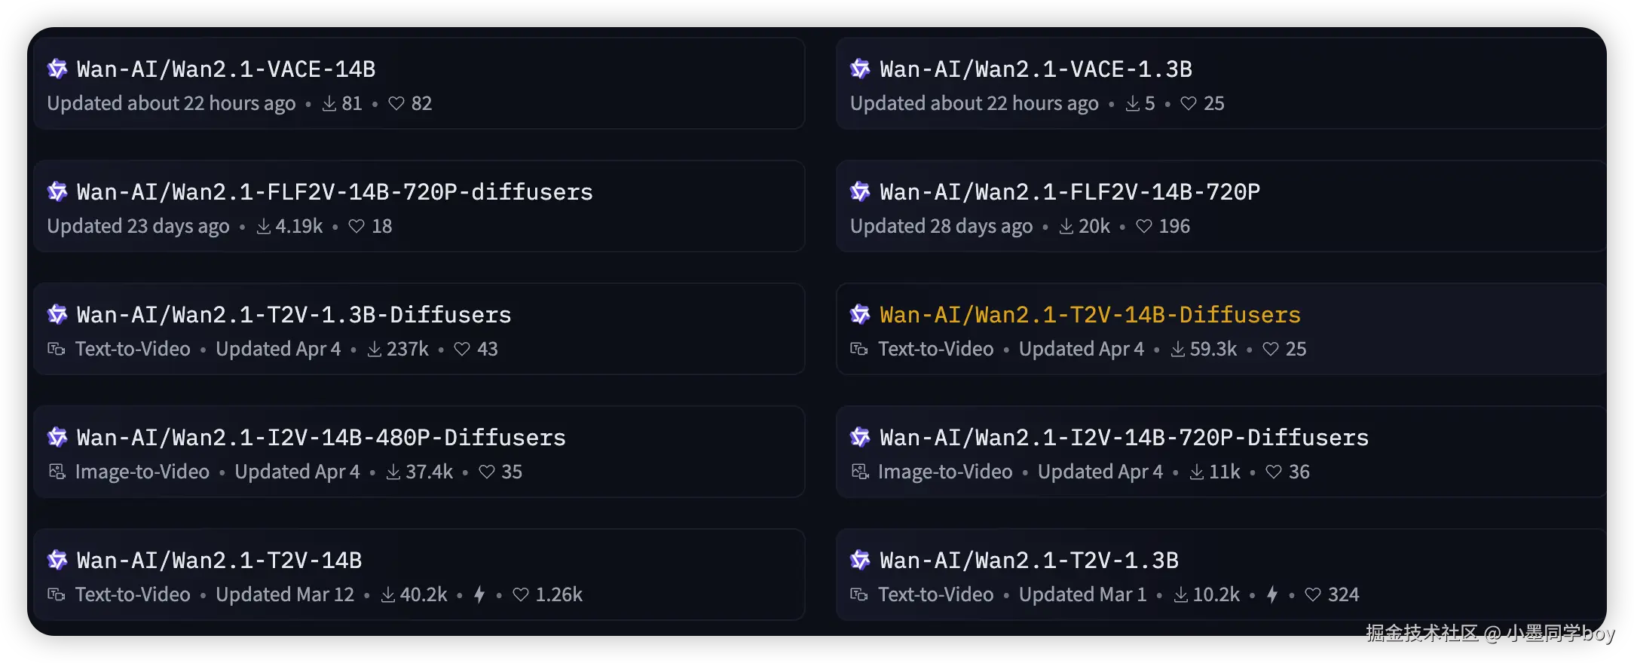Click the Image-to-Video icon on Wan2.1-I2V-14B-480P-Diffusers card
This screenshot has width=1634, height=663.
[x=57, y=472]
